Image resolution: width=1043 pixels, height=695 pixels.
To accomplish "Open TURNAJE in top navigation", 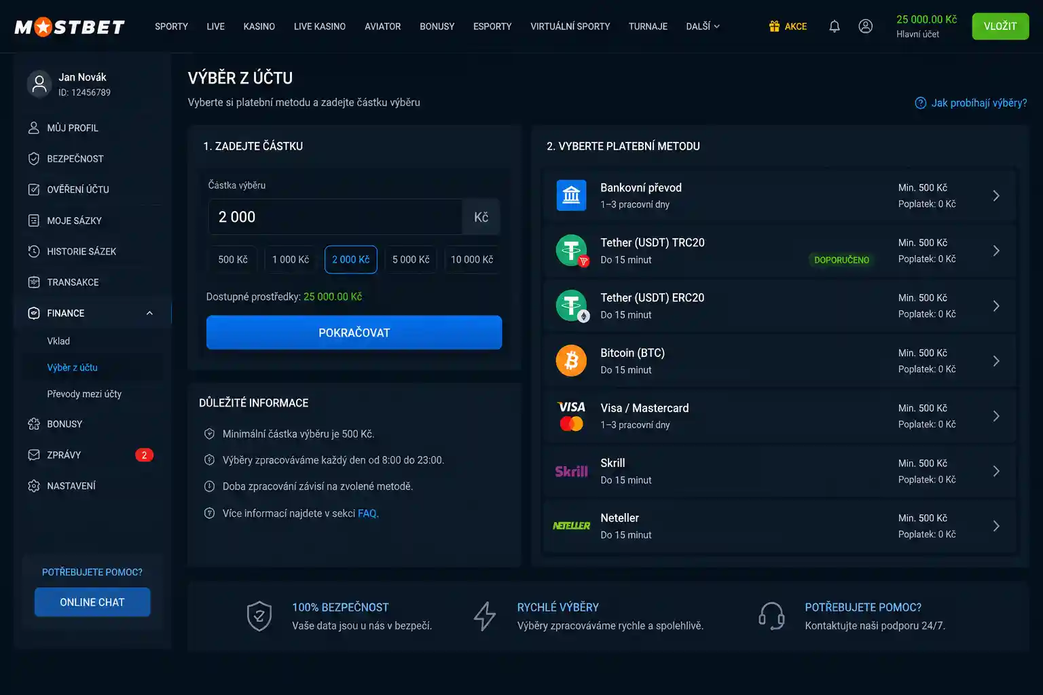I will point(648,26).
